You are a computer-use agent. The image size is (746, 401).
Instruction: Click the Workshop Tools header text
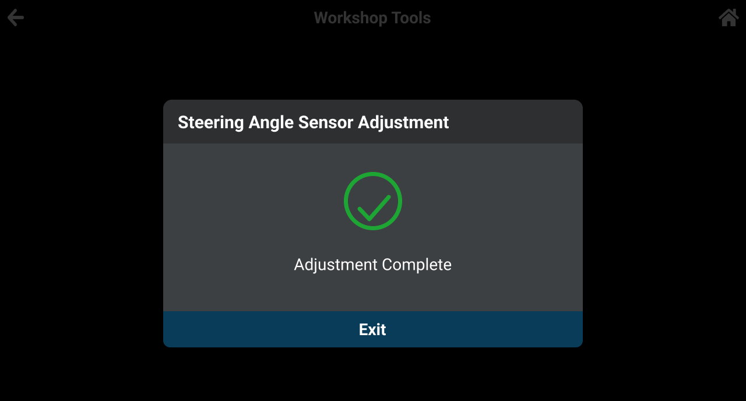pos(372,18)
